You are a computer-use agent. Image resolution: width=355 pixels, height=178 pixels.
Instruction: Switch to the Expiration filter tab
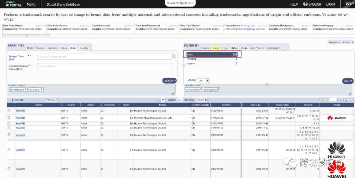pyautogui.click(x=273, y=48)
